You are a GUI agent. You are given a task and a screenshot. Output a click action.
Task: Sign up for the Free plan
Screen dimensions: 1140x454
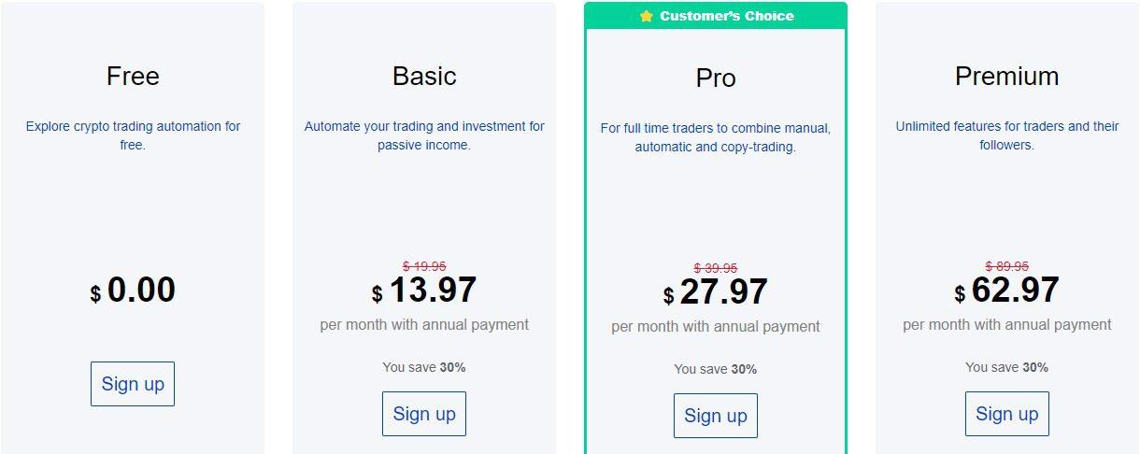133,384
